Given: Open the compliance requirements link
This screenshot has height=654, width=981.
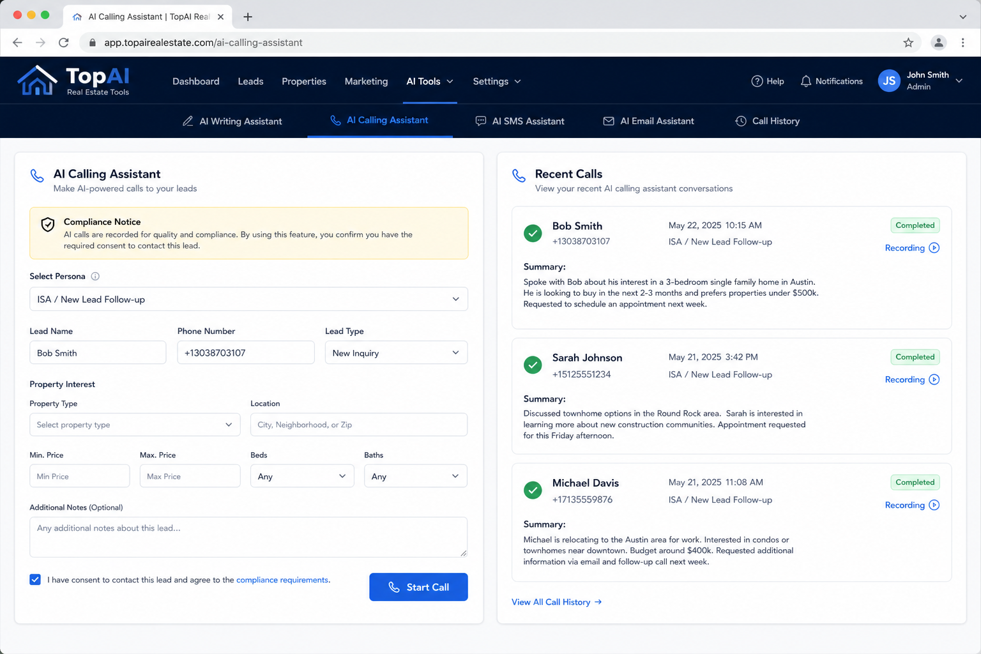Looking at the screenshot, I should pyautogui.click(x=282, y=580).
